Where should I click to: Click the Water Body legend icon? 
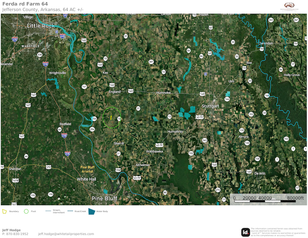pos(92,211)
